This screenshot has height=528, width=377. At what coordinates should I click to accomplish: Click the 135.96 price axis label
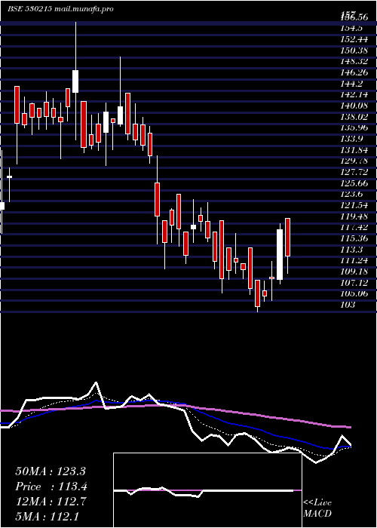(x=354, y=128)
